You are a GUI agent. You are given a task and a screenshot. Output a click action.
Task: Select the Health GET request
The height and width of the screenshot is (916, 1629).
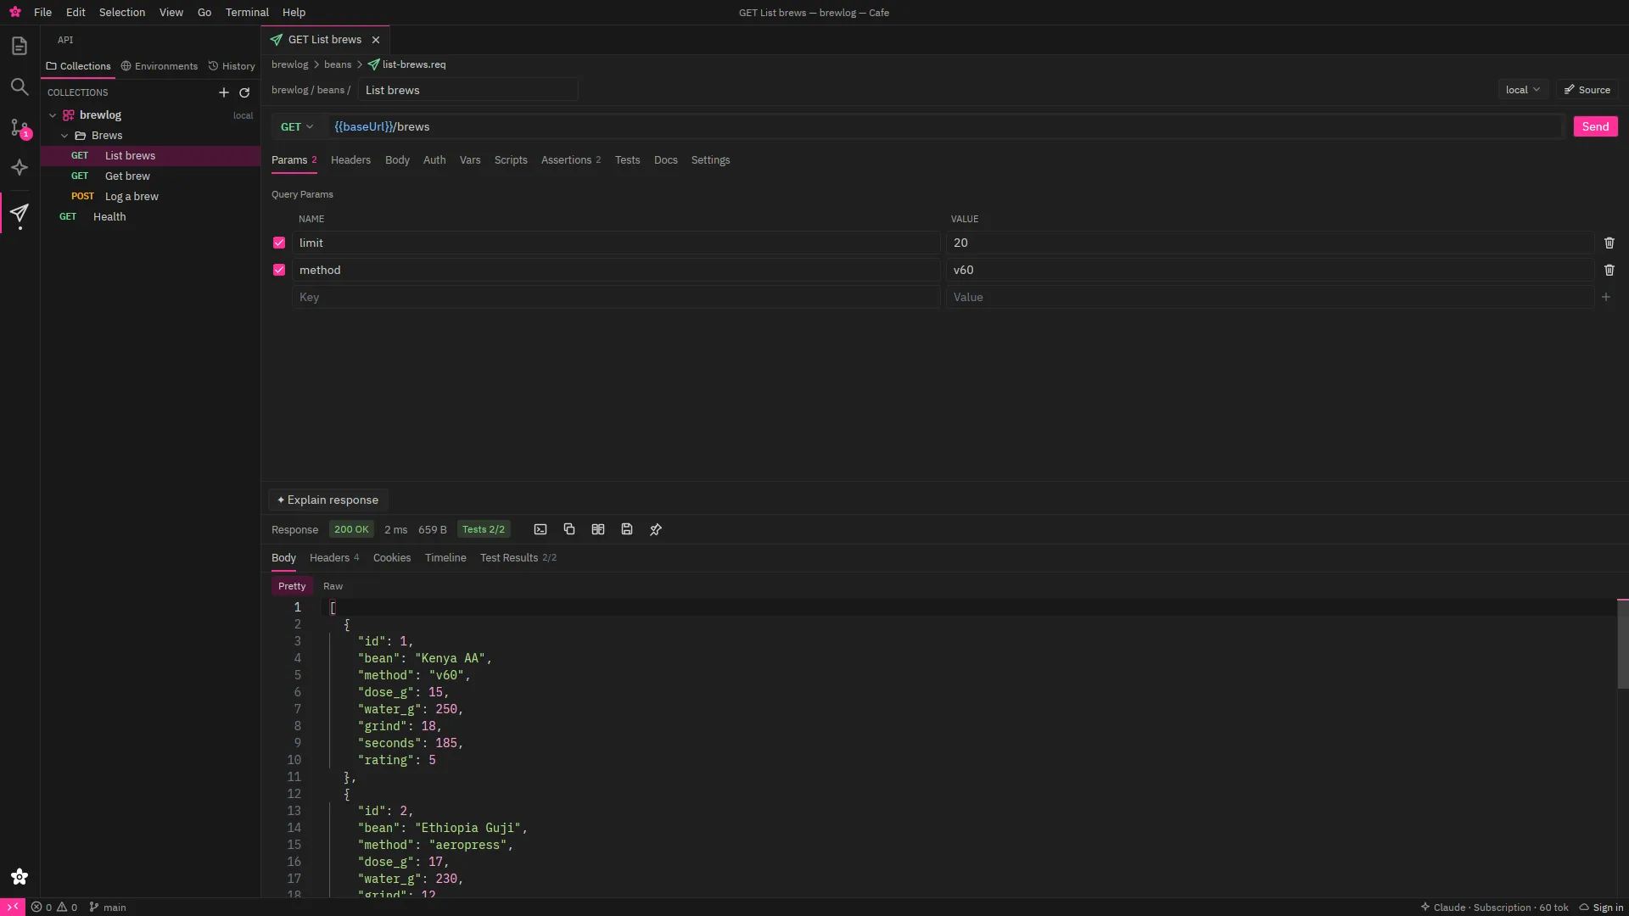(151, 217)
